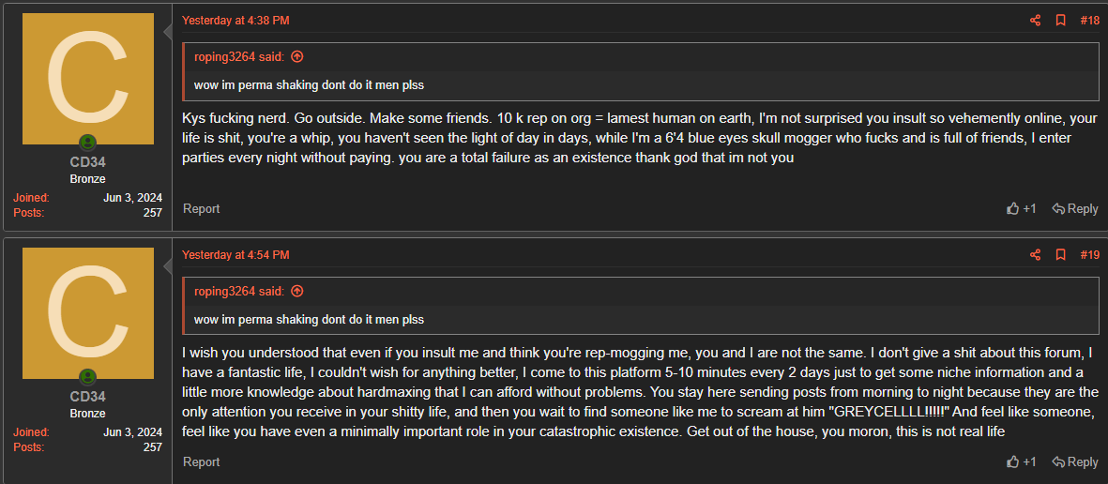Jump to quoted post arrow in post #19
Image resolution: width=1108 pixels, height=484 pixels.
point(297,291)
